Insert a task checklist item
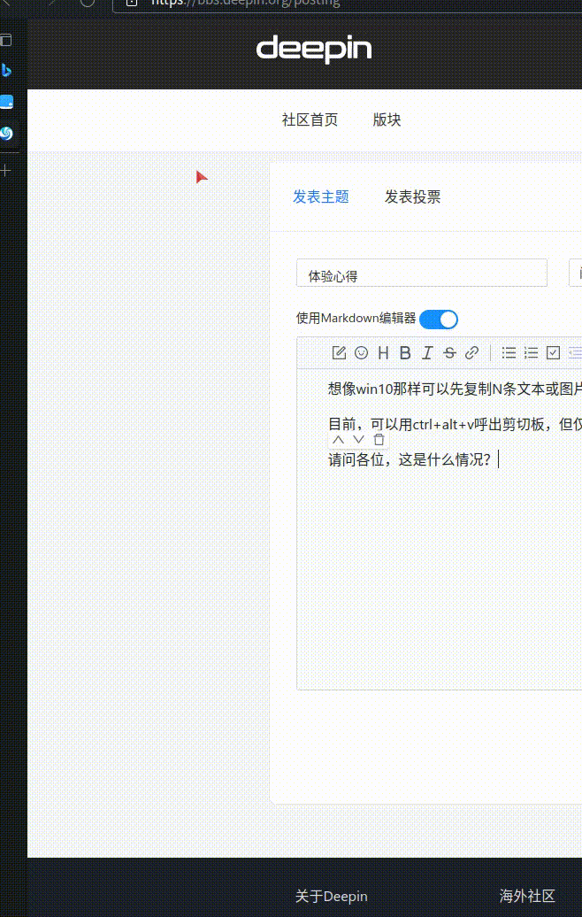 (553, 352)
